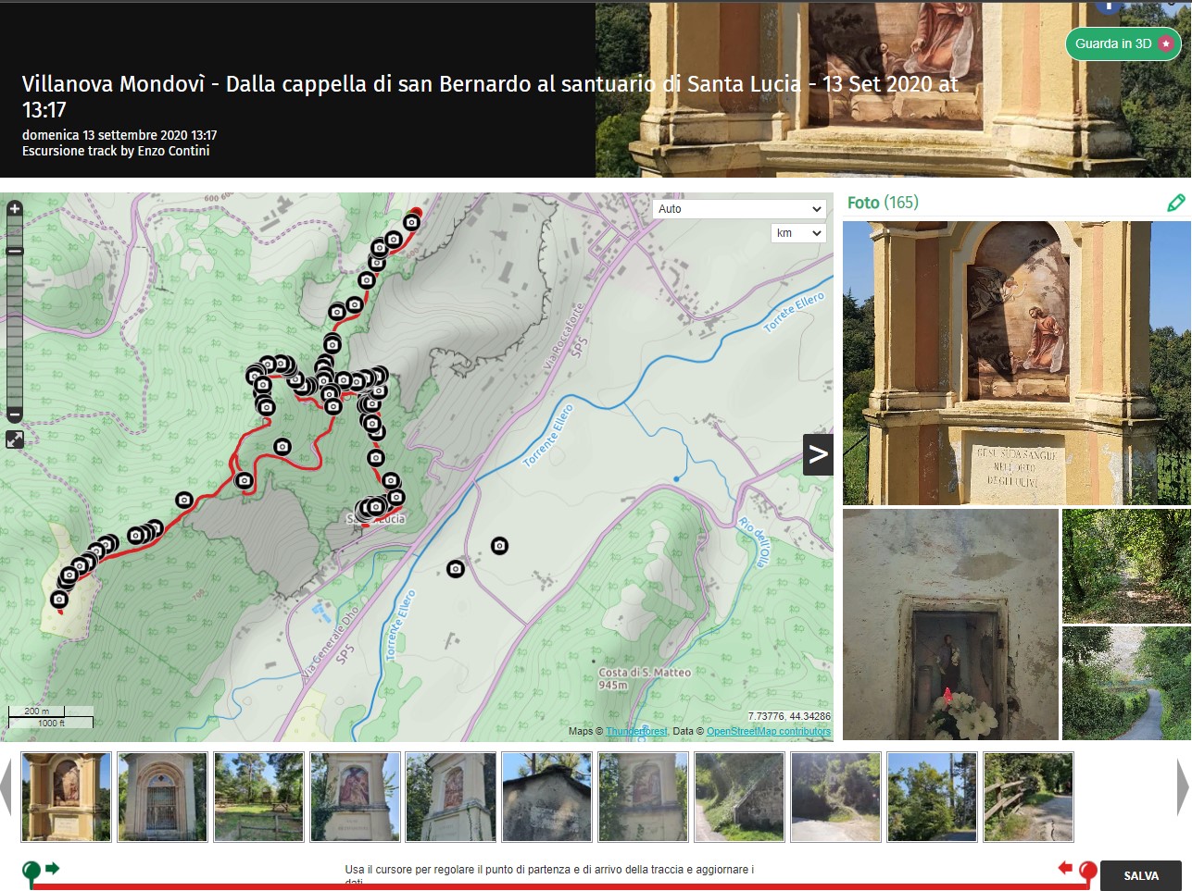
Task: Expand the map using the > arrow
Action: click(x=818, y=454)
